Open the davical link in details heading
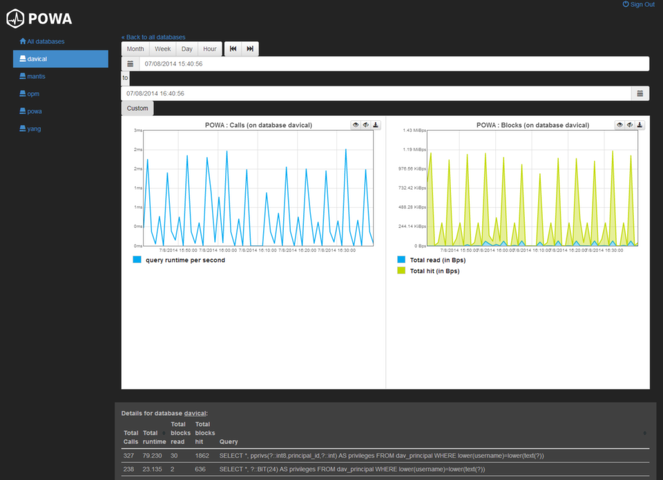The height and width of the screenshot is (480, 663). [x=195, y=413]
